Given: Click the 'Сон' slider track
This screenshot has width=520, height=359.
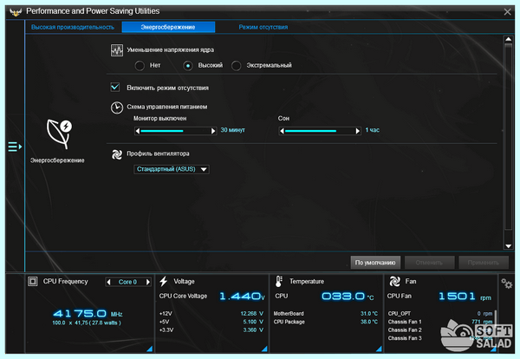Looking at the screenshot, I should point(320,131).
